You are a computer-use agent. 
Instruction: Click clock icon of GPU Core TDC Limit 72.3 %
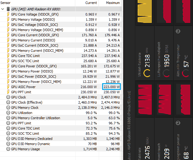click(x=8, y=128)
